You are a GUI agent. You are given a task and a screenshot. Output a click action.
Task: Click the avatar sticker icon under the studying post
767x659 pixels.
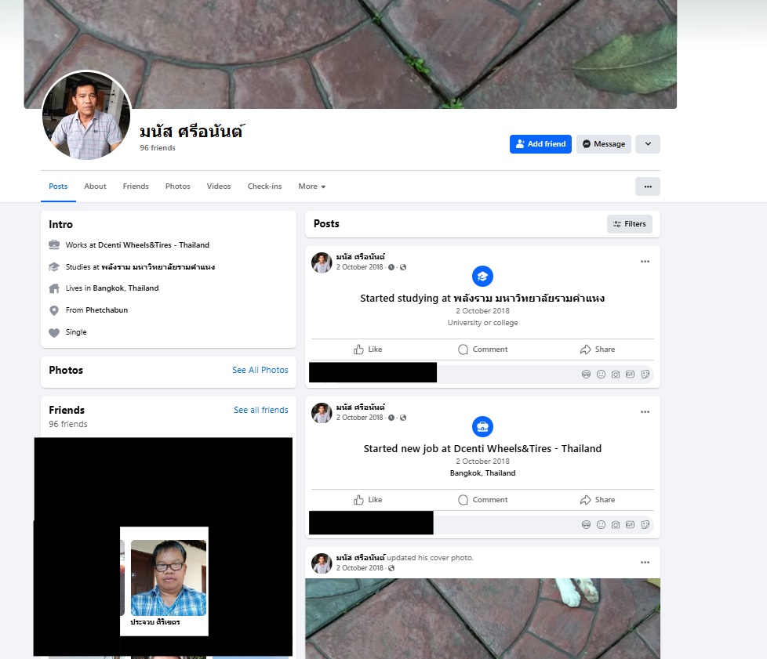[x=586, y=375]
